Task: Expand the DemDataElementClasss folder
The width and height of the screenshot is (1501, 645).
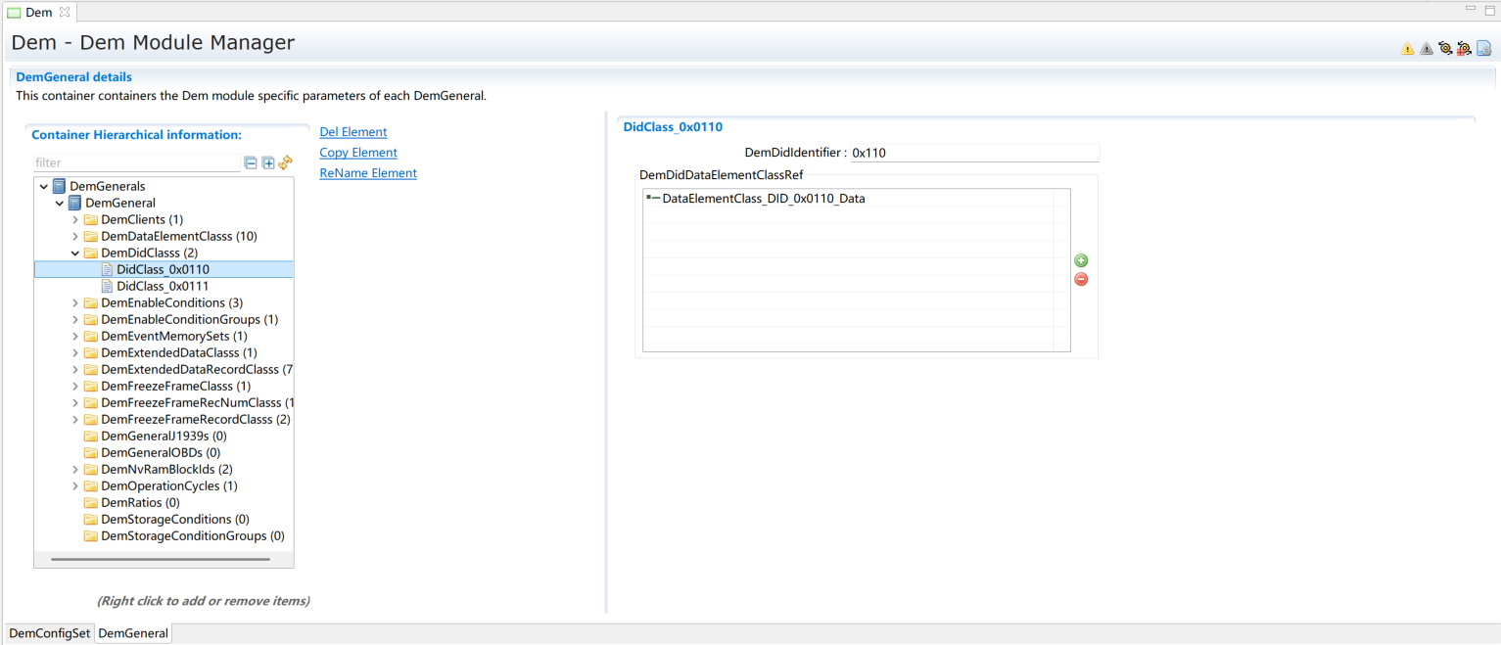Action: [75, 237]
